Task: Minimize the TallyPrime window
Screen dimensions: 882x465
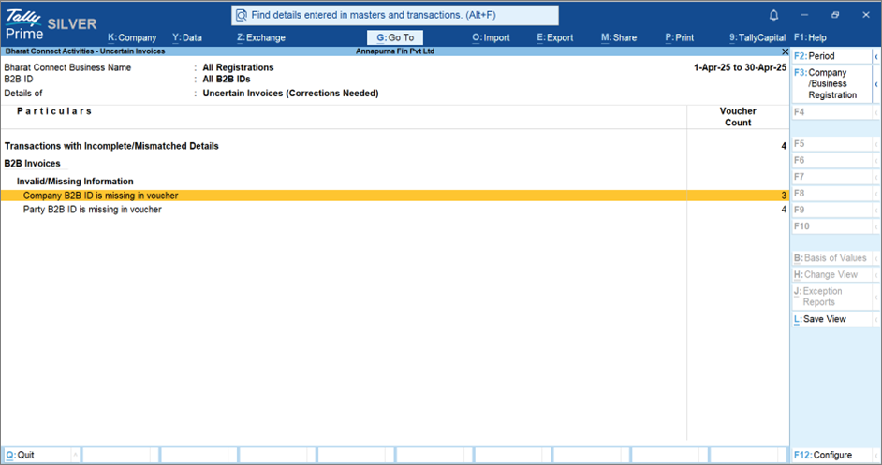Action: coord(804,15)
